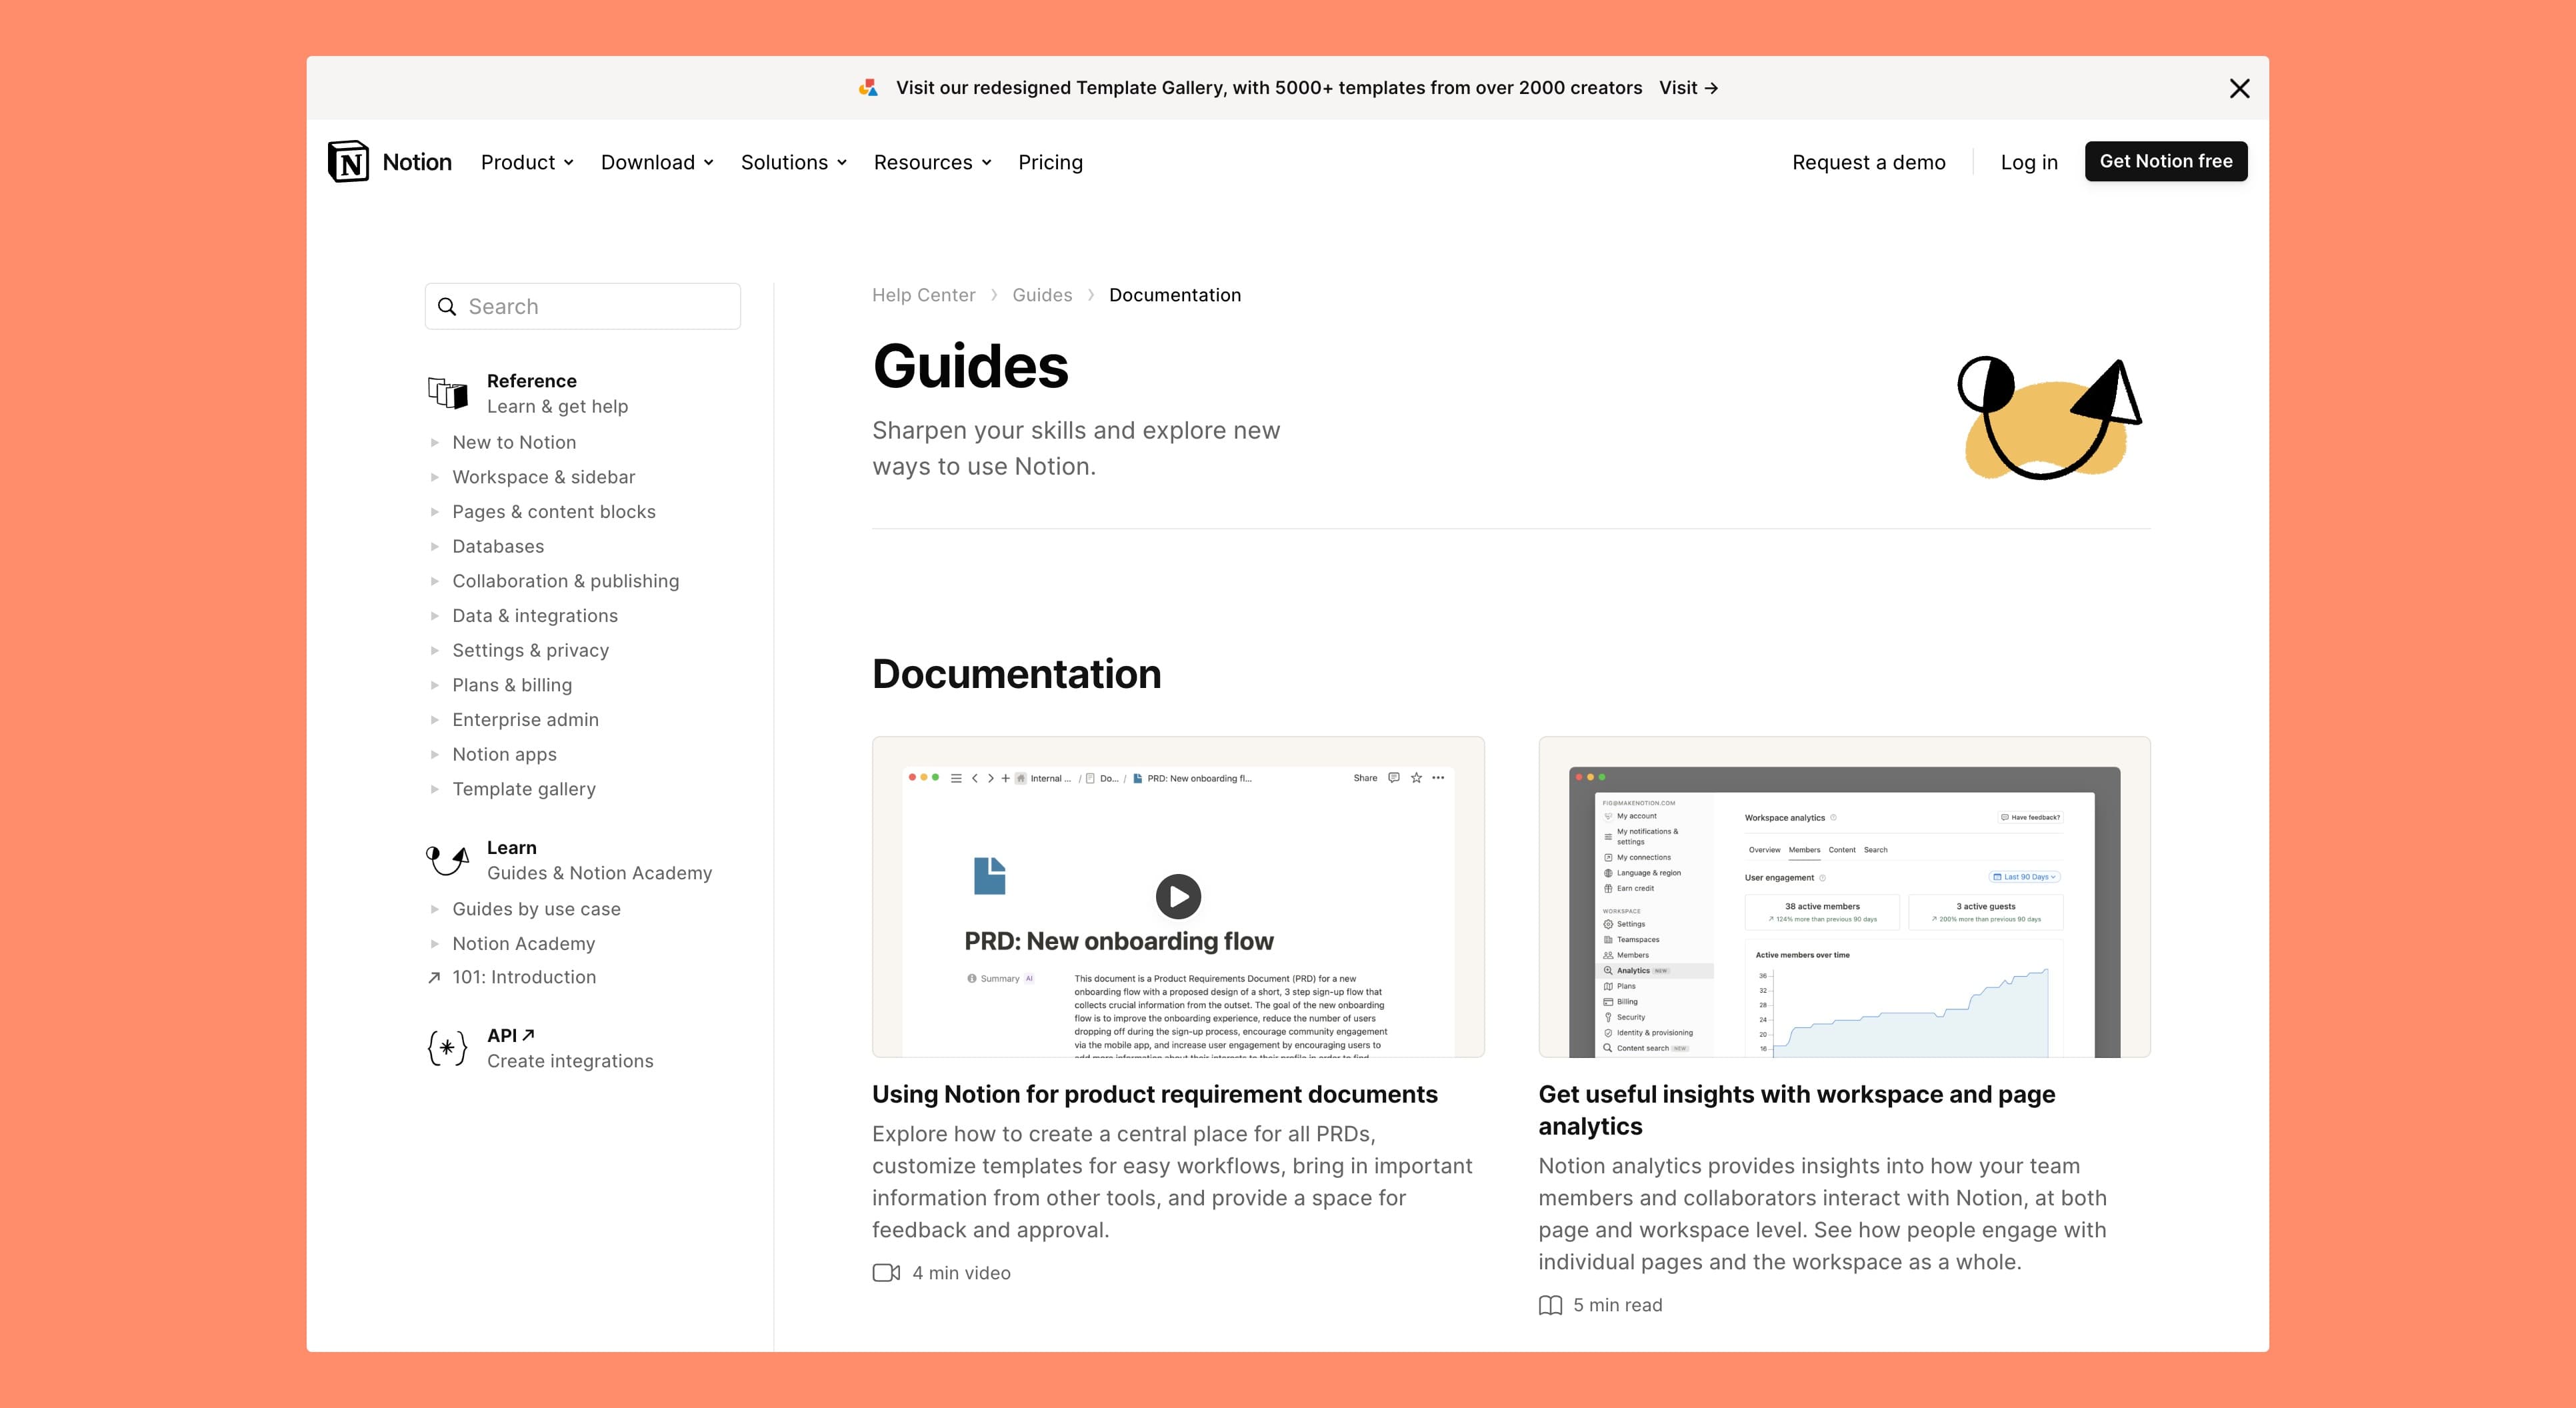
Task: Click the Guides illustration graphic
Action: (2048, 418)
